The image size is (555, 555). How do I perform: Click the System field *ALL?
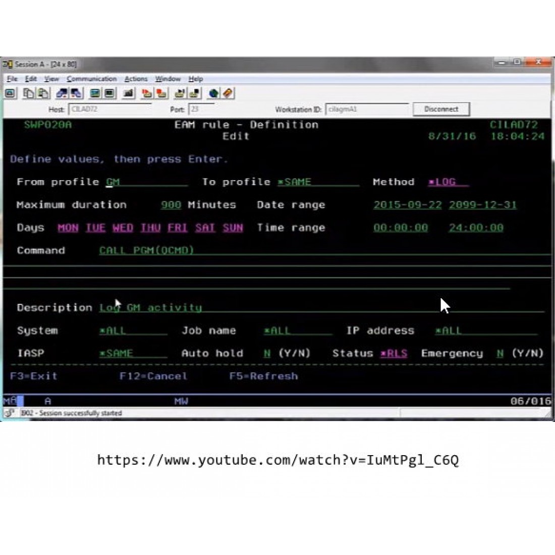pos(133,331)
